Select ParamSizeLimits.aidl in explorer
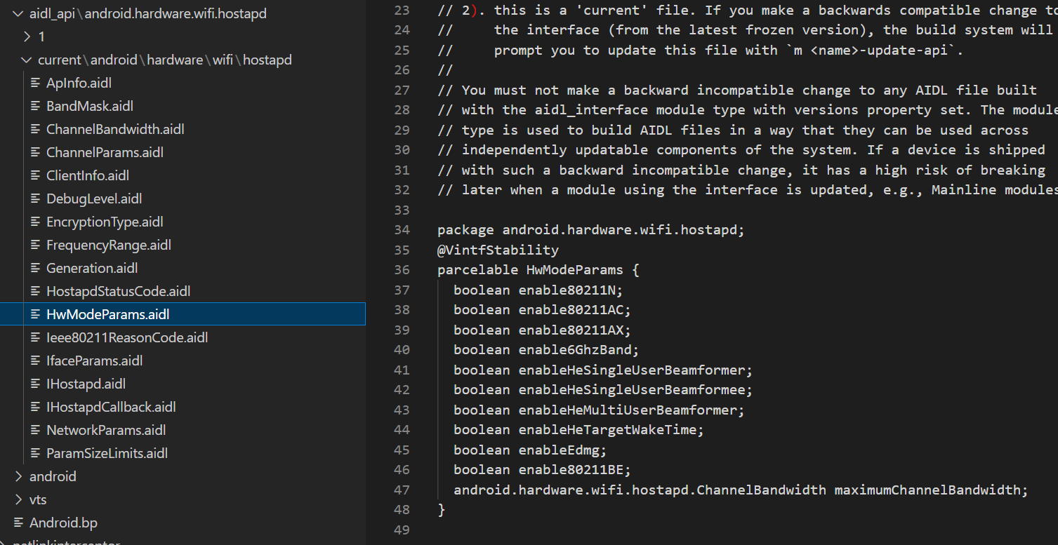This screenshot has height=545, width=1058. (x=107, y=453)
